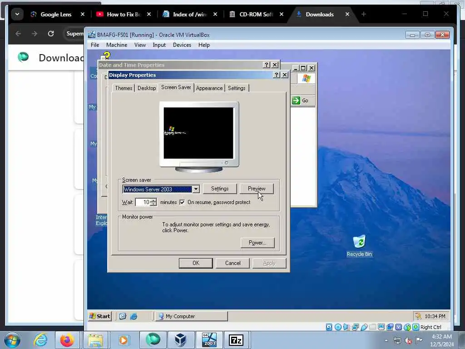The image size is (465, 349).
Task: Click VirtualBox network status icon
Action: point(355,327)
